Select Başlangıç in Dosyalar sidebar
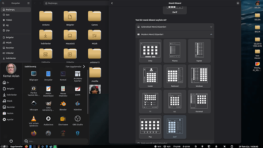 pyautogui.click(x=16, y=10)
